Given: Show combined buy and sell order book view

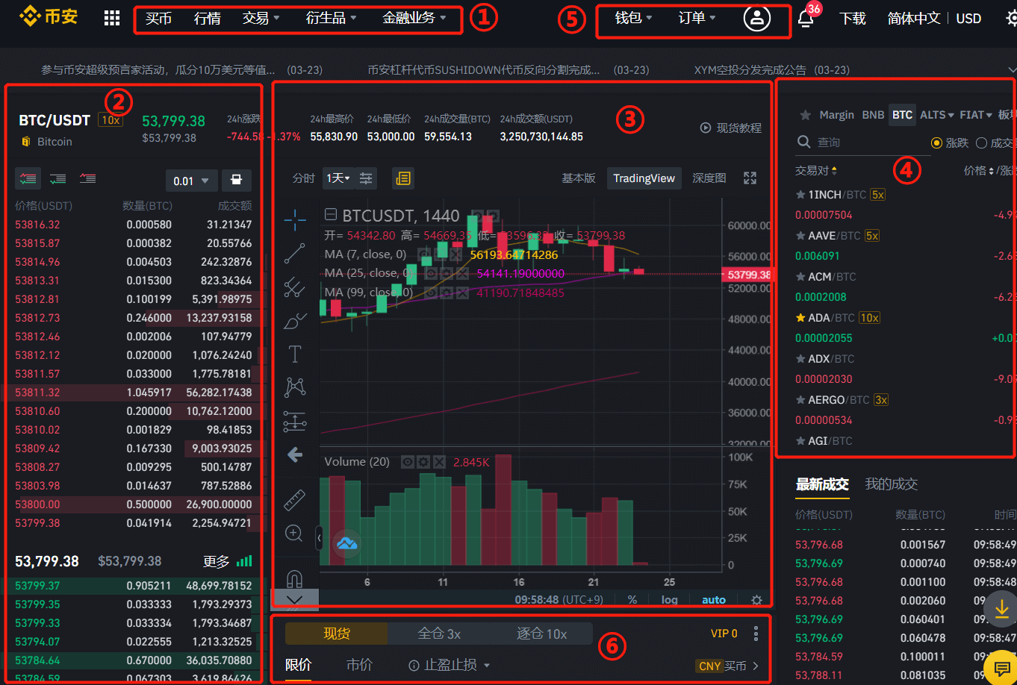Looking at the screenshot, I should 29,179.
